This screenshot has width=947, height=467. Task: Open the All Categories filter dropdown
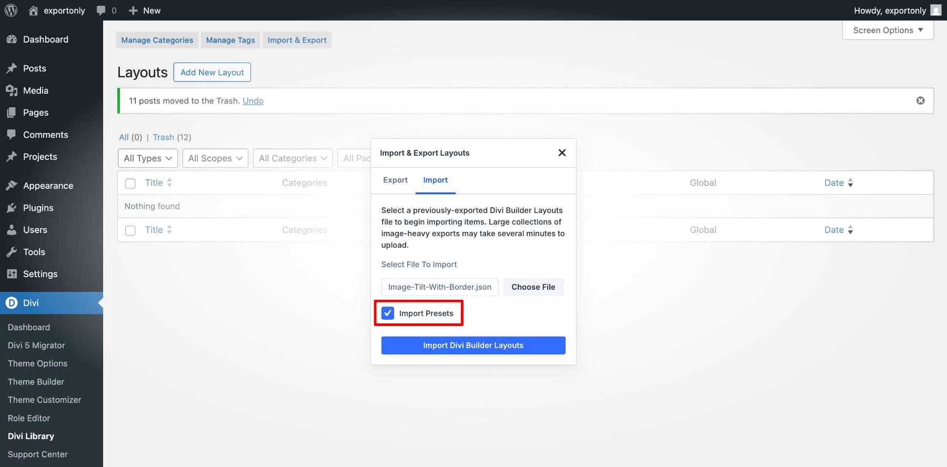(x=293, y=158)
